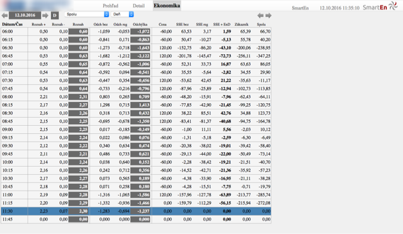Select the Ekonomika tab
The height and width of the screenshot is (234, 403).
click(167, 6)
